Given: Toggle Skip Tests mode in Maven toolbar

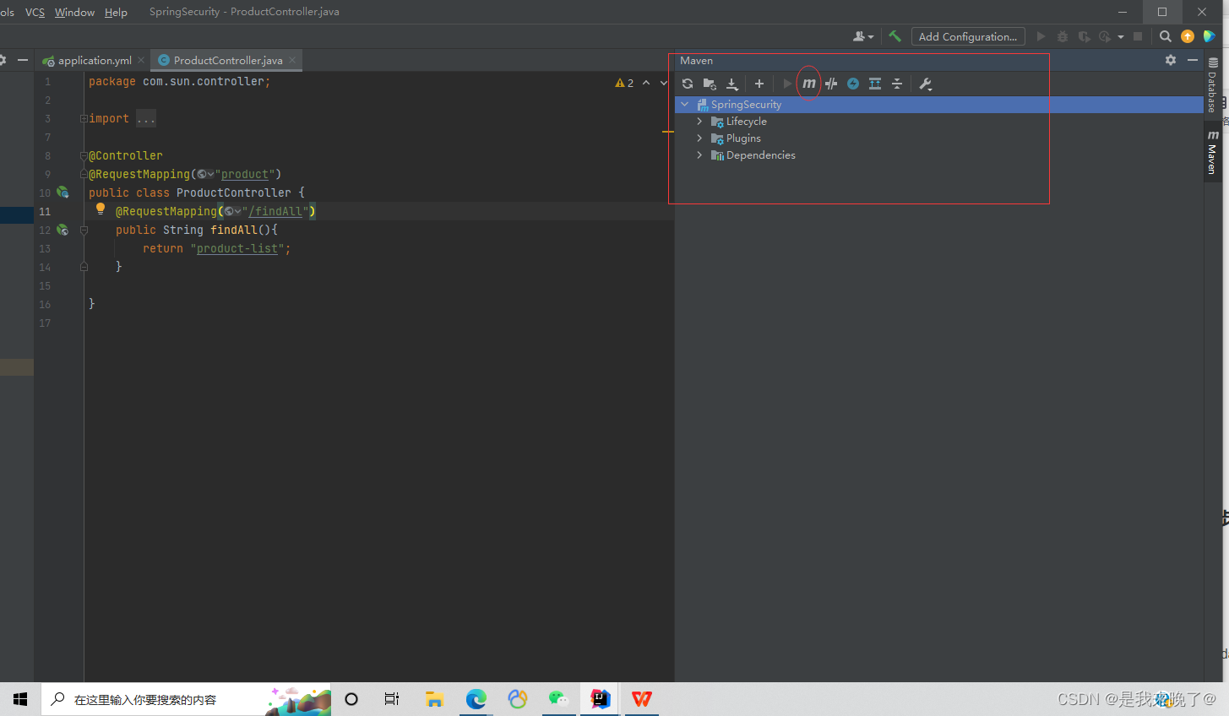Looking at the screenshot, I should (x=831, y=83).
